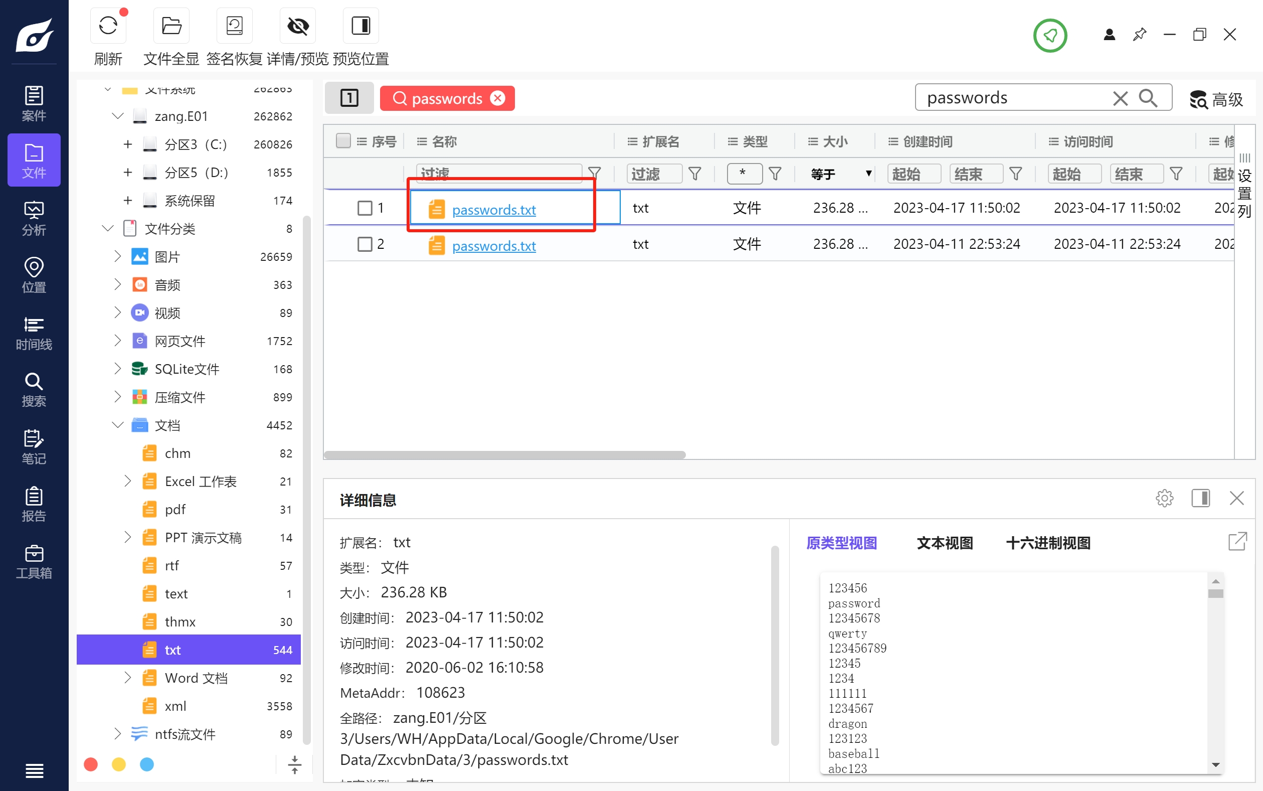Click the 类型 filter funnel
Image resolution: width=1263 pixels, height=791 pixels.
click(775, 173)
